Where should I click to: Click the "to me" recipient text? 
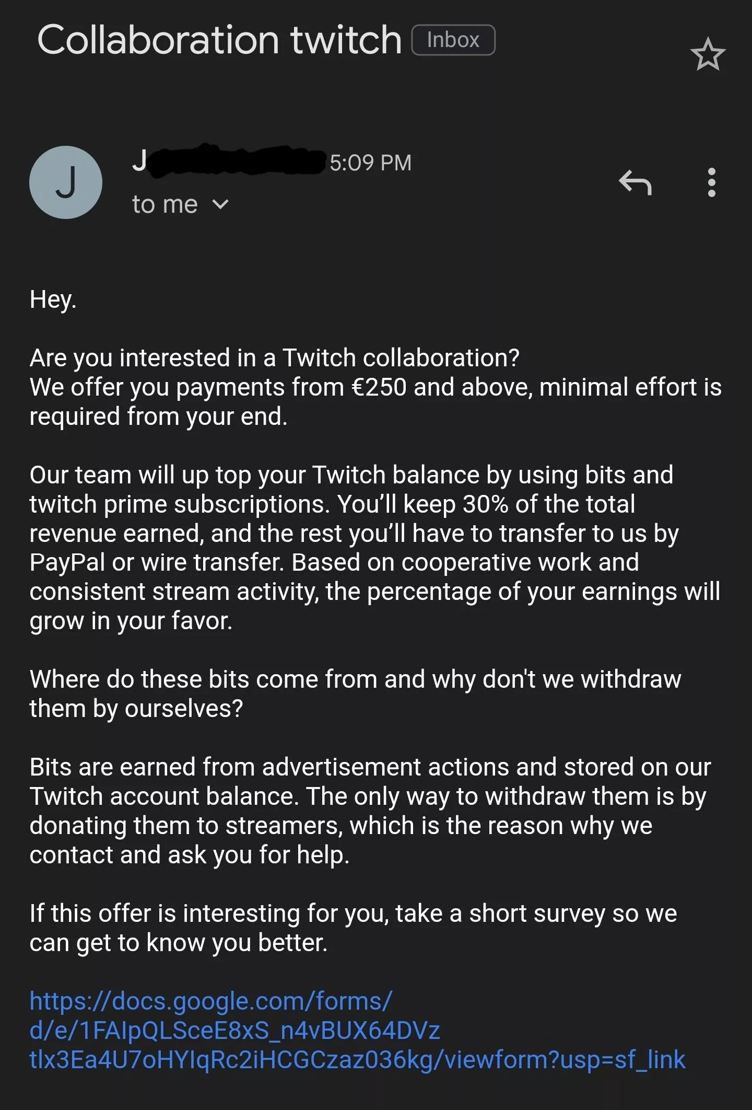point(165,204)
